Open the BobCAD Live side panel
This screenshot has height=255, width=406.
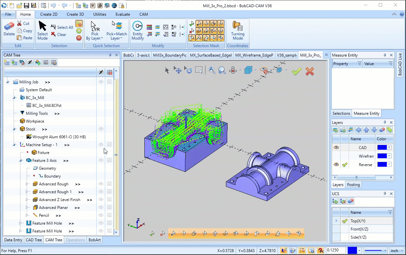coord(400,64)
